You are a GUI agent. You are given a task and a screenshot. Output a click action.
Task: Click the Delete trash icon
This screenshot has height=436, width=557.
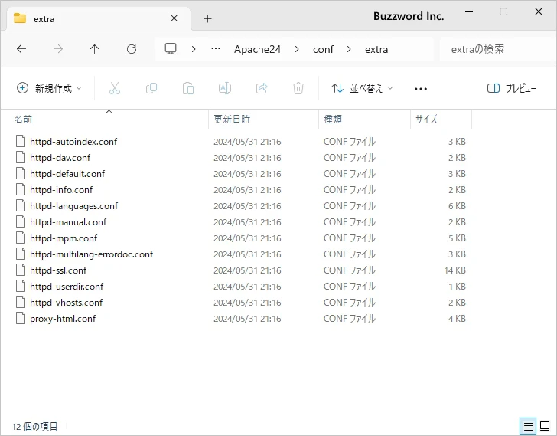point(298,88)
